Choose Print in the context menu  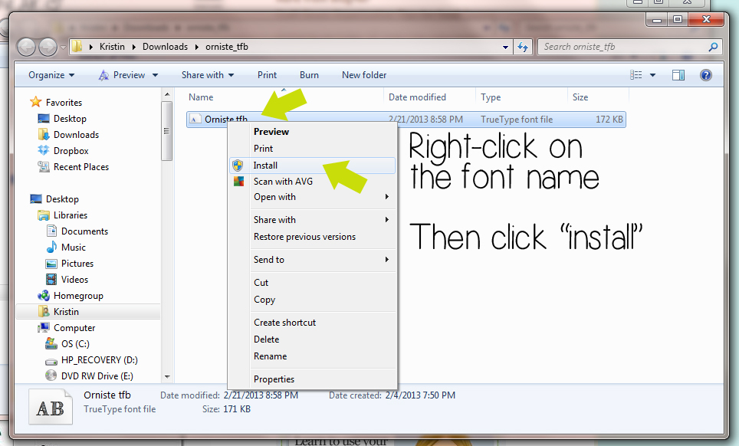(x=263, y=149)
